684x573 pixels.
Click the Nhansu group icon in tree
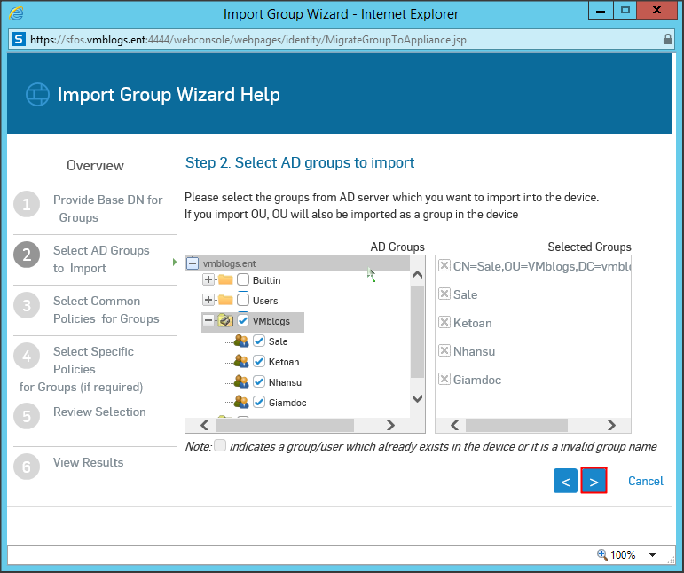click(240, 382)
